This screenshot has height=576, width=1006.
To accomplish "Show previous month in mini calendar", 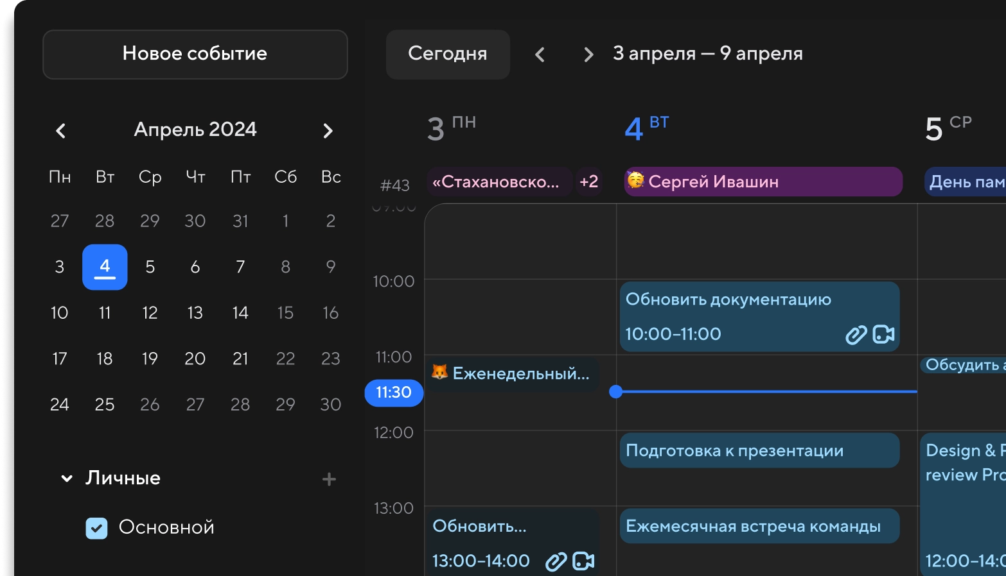I will [x=61, y=131].
